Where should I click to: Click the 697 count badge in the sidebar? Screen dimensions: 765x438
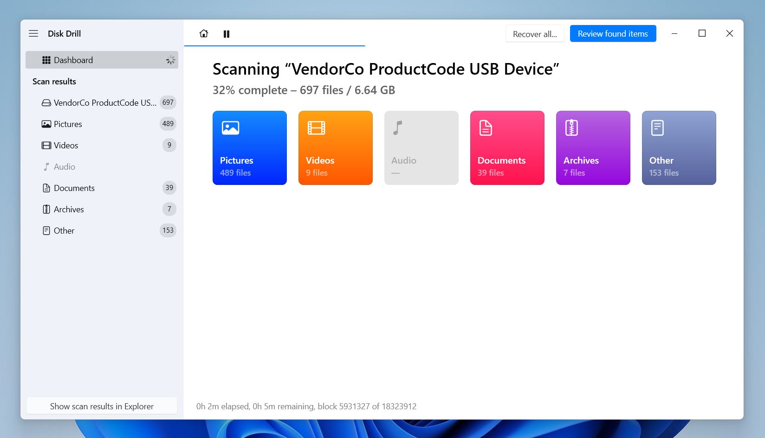coord(168,102)
